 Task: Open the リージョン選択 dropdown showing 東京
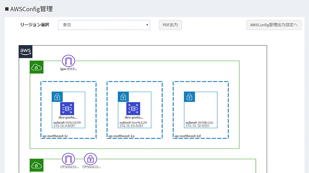[104, 25]
